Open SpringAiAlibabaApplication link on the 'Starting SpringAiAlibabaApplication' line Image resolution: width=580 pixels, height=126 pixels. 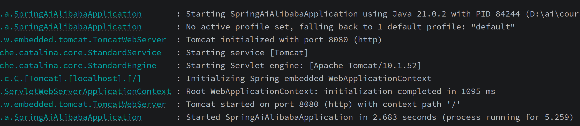(x=78, y=14)
